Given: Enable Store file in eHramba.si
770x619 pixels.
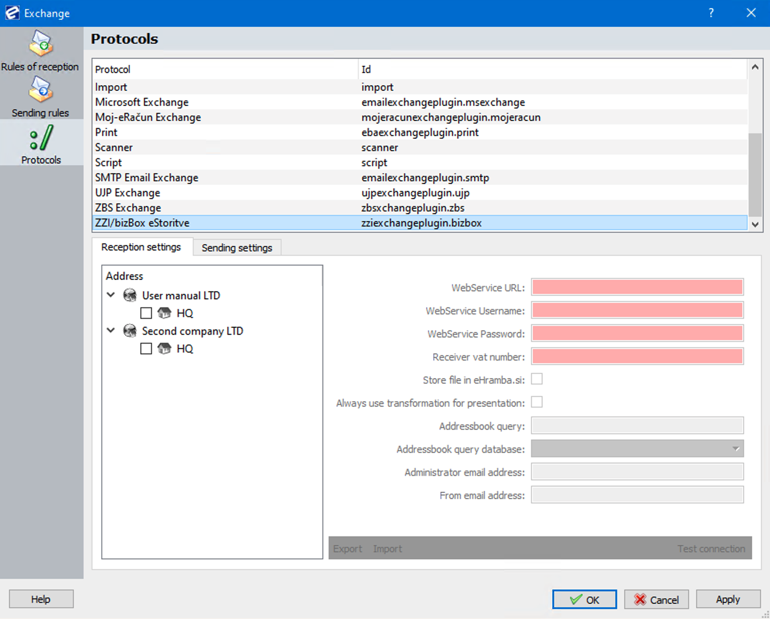Looking at the screenshot, I should coord(537,379).
